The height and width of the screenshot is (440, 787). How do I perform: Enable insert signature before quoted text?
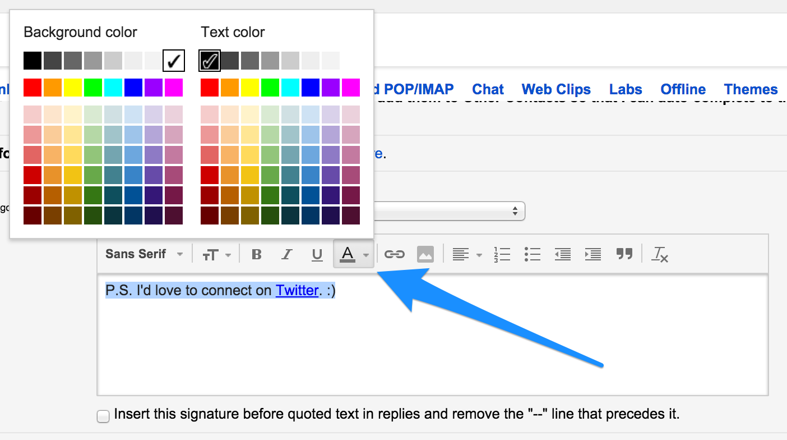103,416
